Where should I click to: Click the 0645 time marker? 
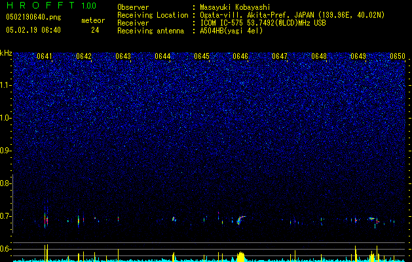click(202, 56)
